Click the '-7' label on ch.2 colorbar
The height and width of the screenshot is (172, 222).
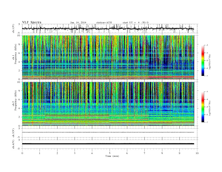tap(207, 122)
